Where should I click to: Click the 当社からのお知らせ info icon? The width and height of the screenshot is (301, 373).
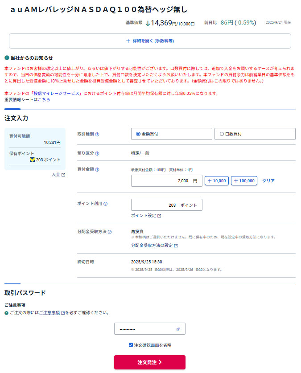(7, 58)
